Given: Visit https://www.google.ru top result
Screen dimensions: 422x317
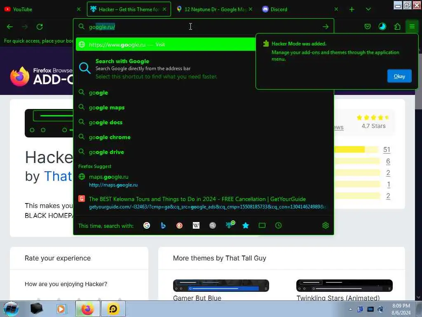Looking at the screenshot, I should pyautogui.click(x=166, y=45).
